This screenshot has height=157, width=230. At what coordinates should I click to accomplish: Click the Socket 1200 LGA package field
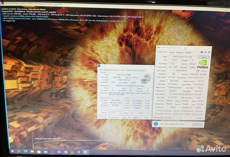[124, 80]
